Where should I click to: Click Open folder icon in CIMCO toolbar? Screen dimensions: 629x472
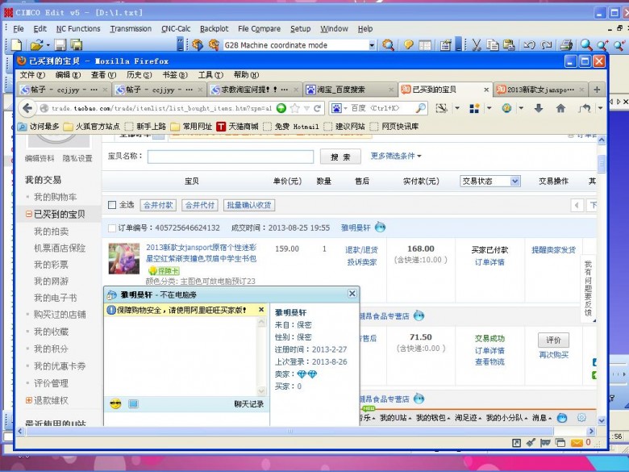point(36,44)
